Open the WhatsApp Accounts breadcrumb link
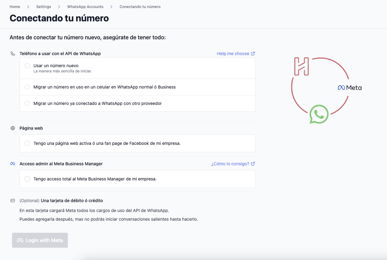Image resolution: width=387 pixels, height=260 pixels. (85, 6)
